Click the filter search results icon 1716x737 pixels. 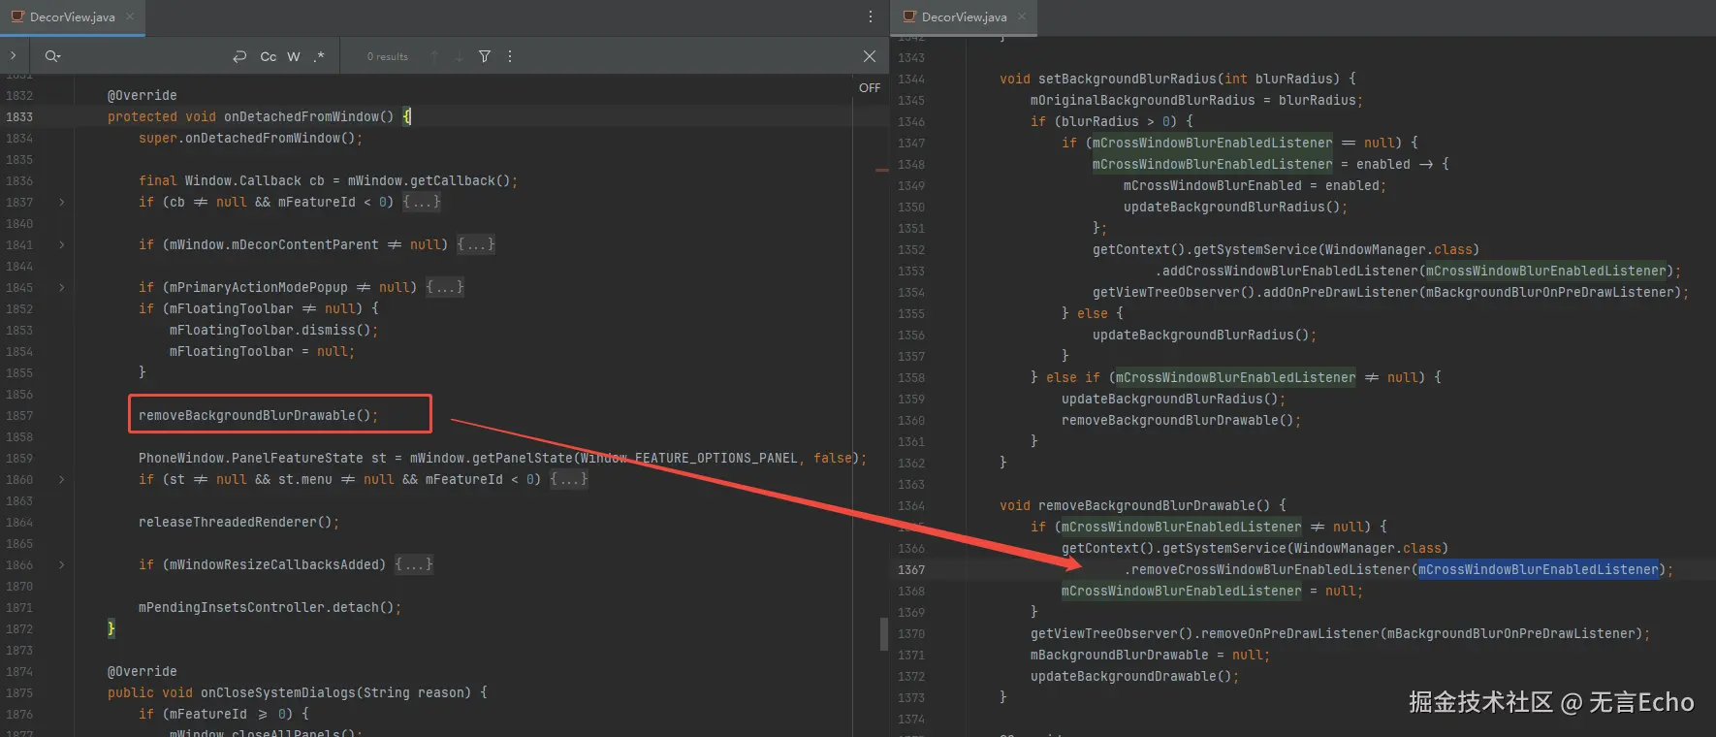(485, 56)
